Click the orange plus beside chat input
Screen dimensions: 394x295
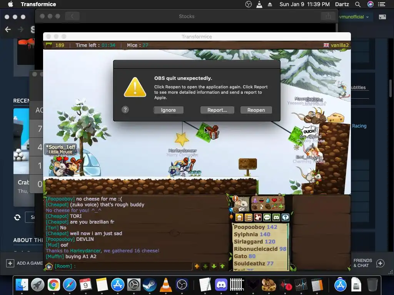(x=197, y=266)
